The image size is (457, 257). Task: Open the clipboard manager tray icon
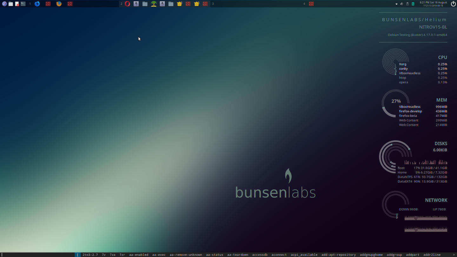click(407, 4)
